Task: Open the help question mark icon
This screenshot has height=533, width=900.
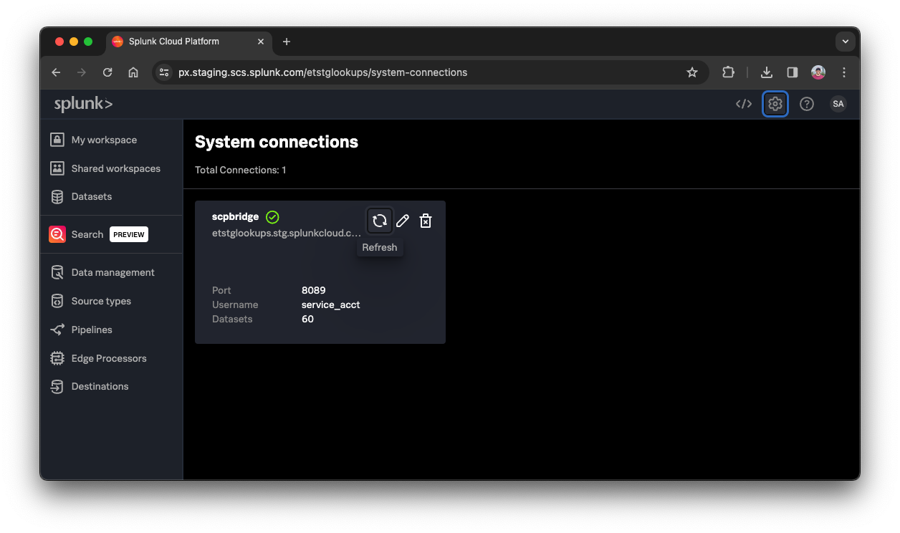Action: [x=807, y=104]
